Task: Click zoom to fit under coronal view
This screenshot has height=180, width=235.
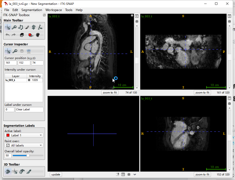Action: (202, 174)
